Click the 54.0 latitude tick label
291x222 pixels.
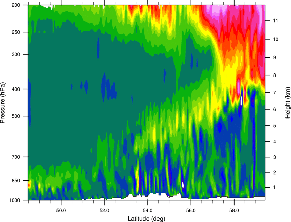[148, 211]
